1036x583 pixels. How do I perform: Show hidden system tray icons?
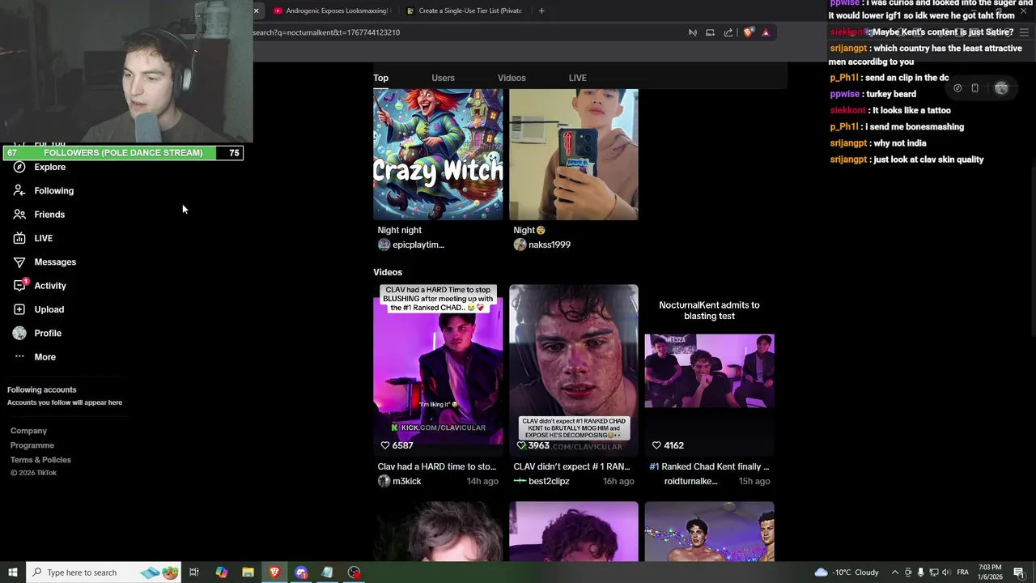point(894,572)
